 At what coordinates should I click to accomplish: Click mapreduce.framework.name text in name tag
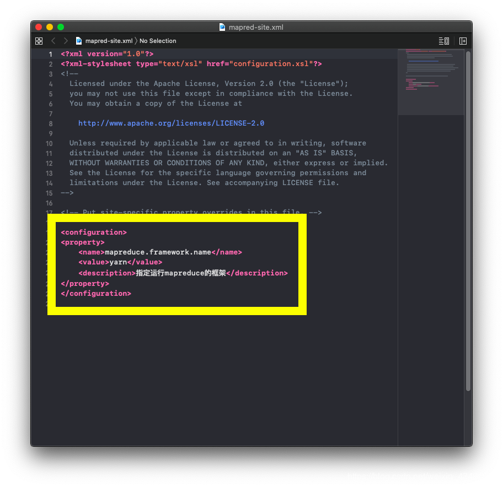(158, 252)
